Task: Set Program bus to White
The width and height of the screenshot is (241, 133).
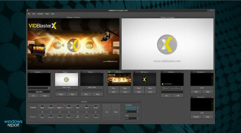Action: click(x=96, y=107)
